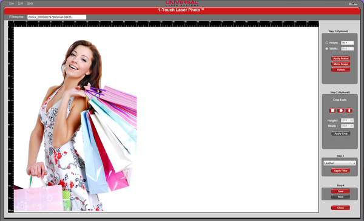The height and width of the screenshot is (221, 364).
Task: Open the Leather material dropdown
Action: point(340,163)
